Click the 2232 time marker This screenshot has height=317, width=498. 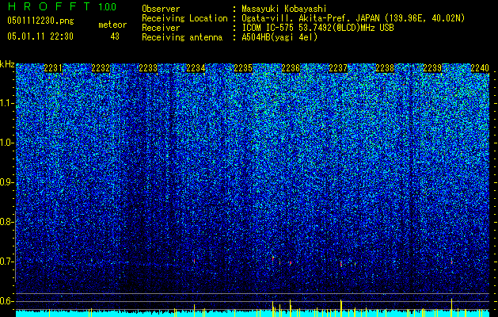click(x=101, y=68)
